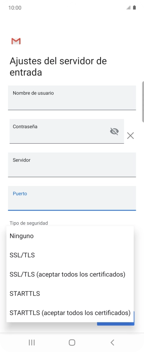Select Ninguno security type
The image size is (144, 352).
pyautogui.click(x=70, y=236)
